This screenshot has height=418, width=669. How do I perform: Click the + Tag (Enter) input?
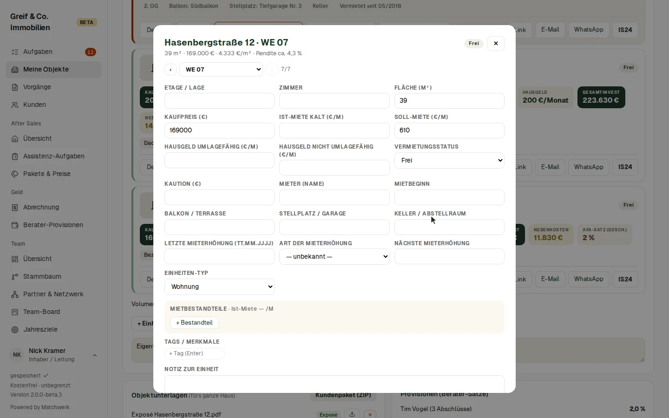coord(194,353)
